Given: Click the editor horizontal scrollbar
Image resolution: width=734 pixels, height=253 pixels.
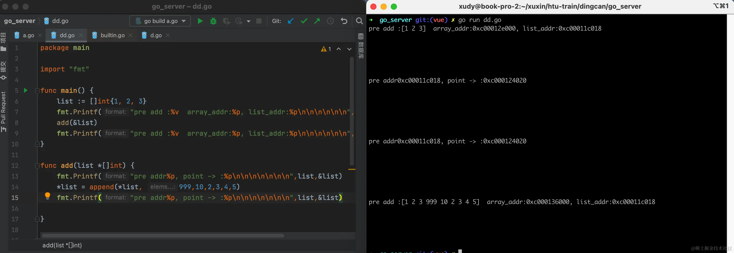Looking at the screenshot, I should 163,236.
